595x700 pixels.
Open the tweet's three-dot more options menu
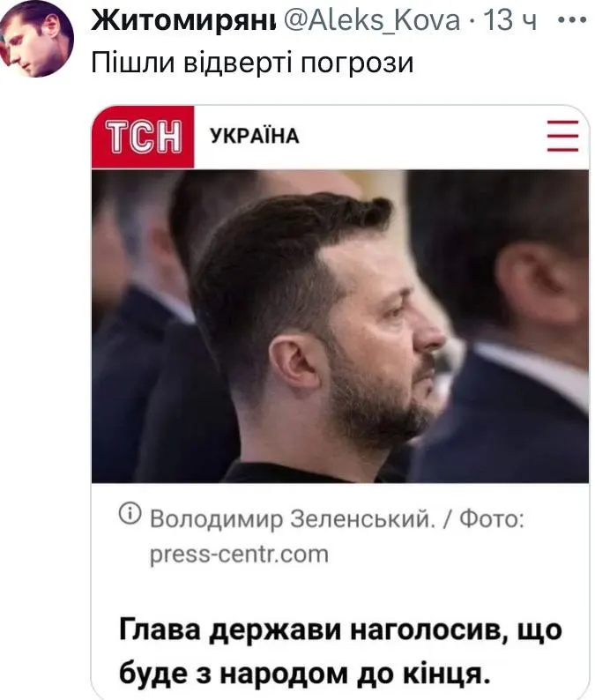point(571,20)
